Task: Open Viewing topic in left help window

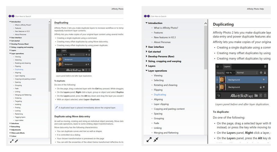Action: [x=18, y=57]
